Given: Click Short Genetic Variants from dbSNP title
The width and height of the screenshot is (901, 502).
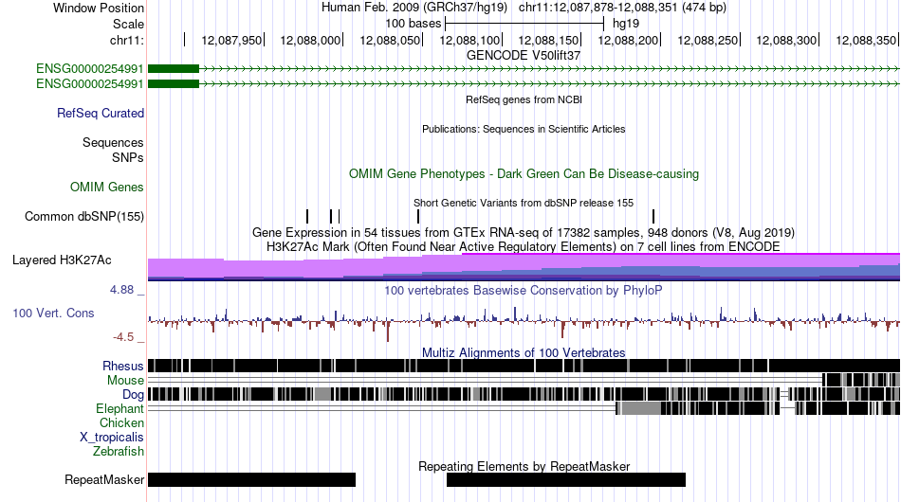Looking at the screenshot, I should 524,203.
